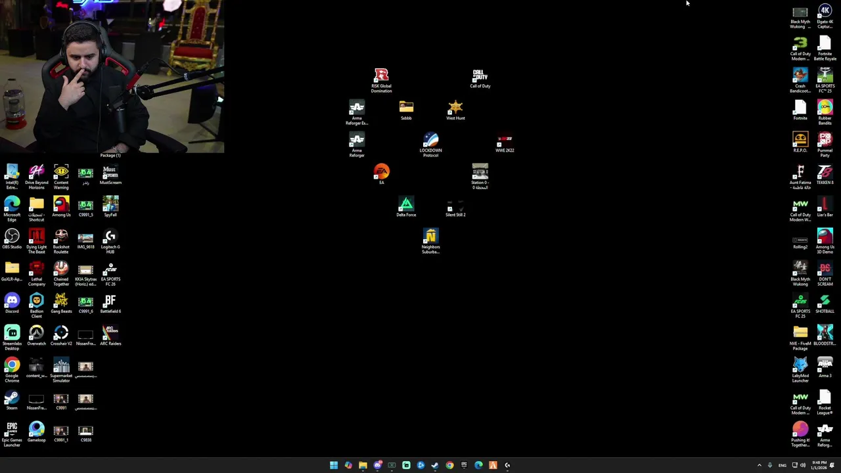Click the Windows Start button in taskbar
This screenshot has width=841, height=473.
pos(334,465)
